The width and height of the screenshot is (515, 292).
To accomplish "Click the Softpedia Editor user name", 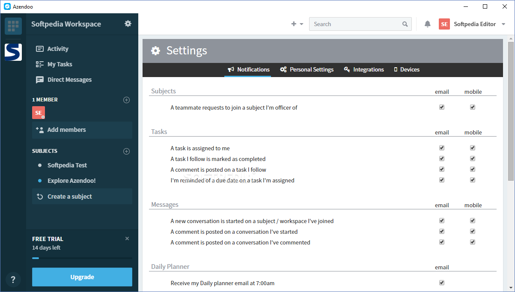I will point(475,24).
